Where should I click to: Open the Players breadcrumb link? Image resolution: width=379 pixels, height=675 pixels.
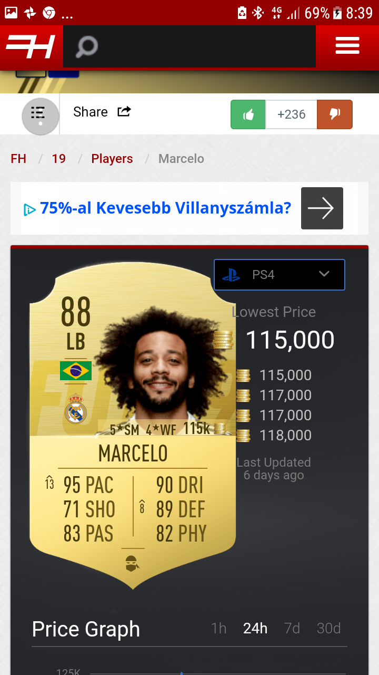point(112,159)
